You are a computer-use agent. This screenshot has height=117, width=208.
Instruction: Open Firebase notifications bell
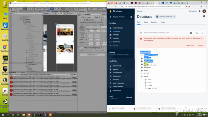click(200, 11)
